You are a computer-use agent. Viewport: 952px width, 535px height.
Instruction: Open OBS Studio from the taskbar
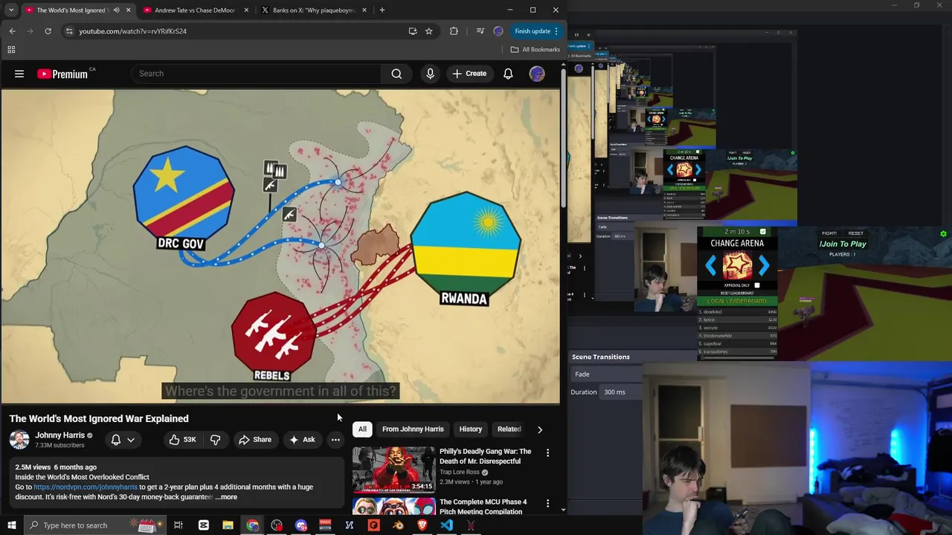point(277,525)
